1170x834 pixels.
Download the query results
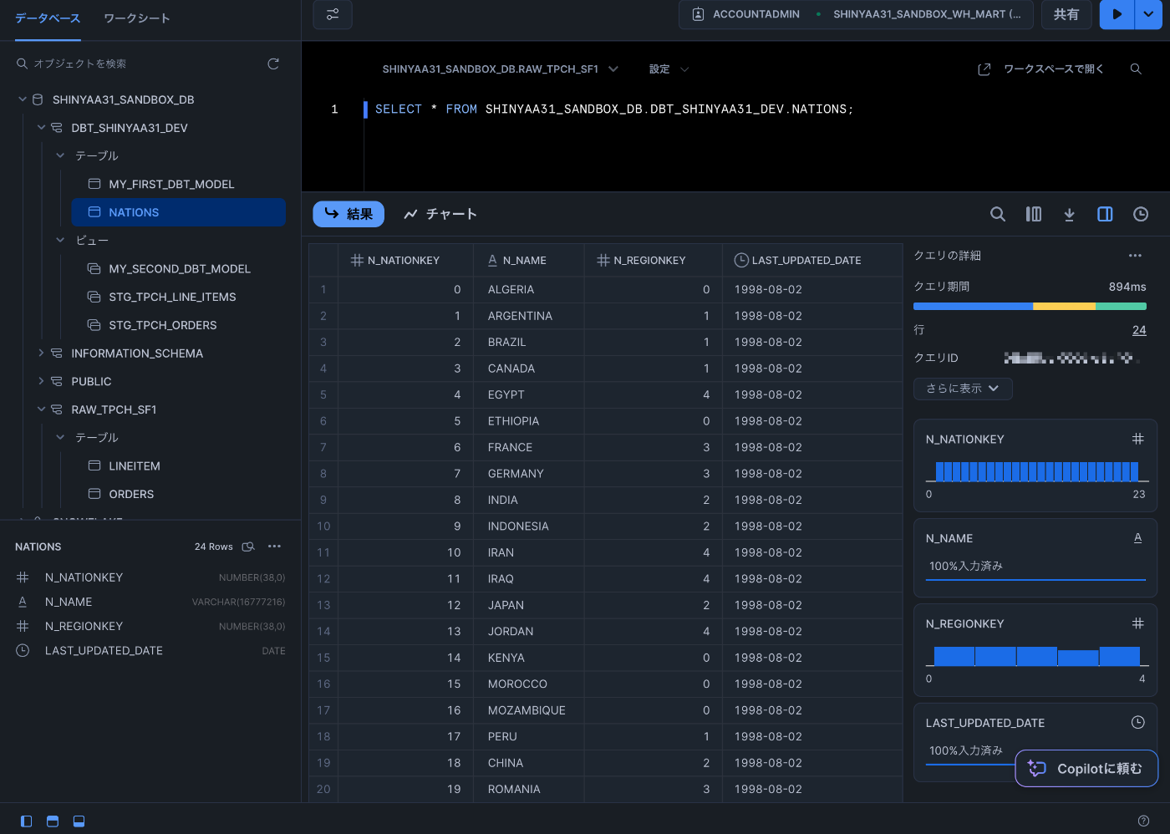pos(1069,214)
